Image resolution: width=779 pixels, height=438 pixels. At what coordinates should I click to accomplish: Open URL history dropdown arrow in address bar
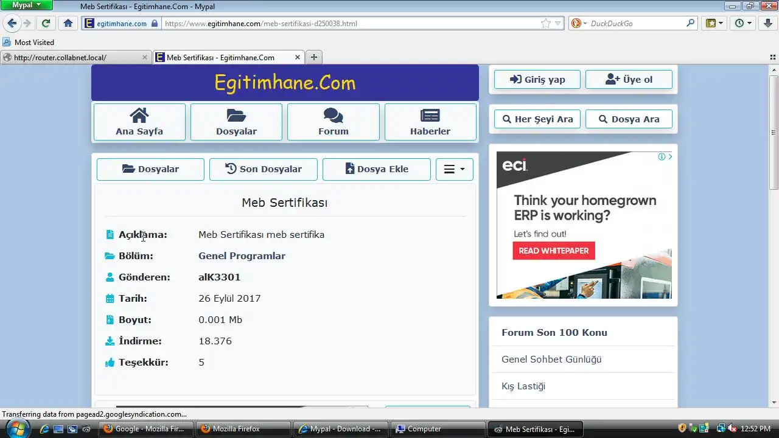[558, 24]
